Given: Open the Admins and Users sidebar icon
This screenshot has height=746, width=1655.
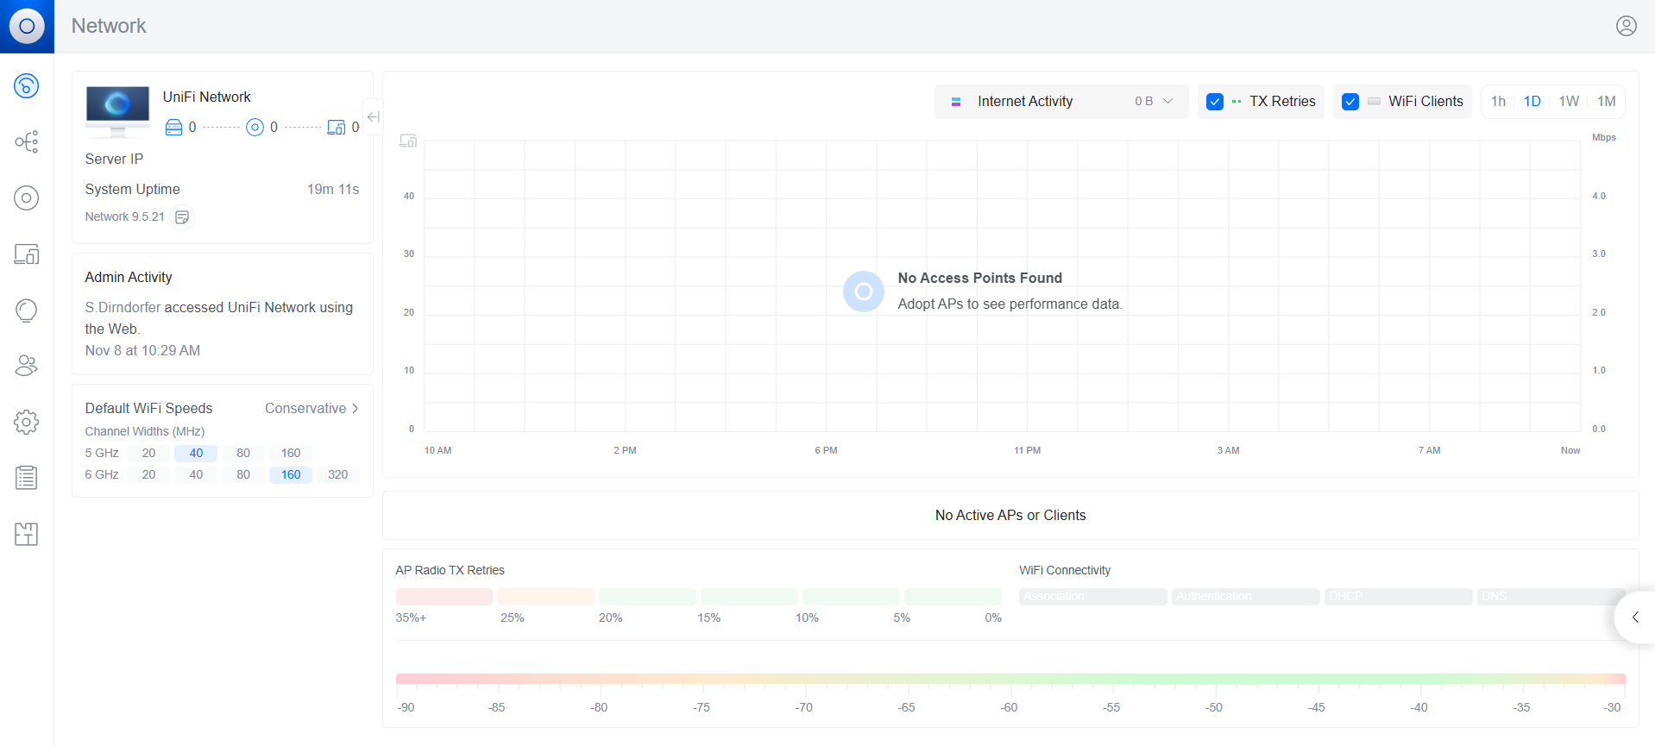Looking at the screenshot, I should 27,366.
